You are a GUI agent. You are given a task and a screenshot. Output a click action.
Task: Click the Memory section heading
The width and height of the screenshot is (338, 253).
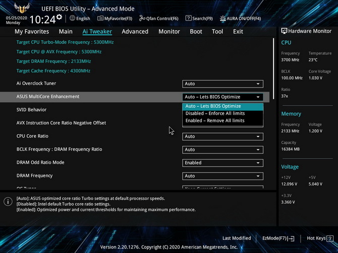click(x=291, y=114)
